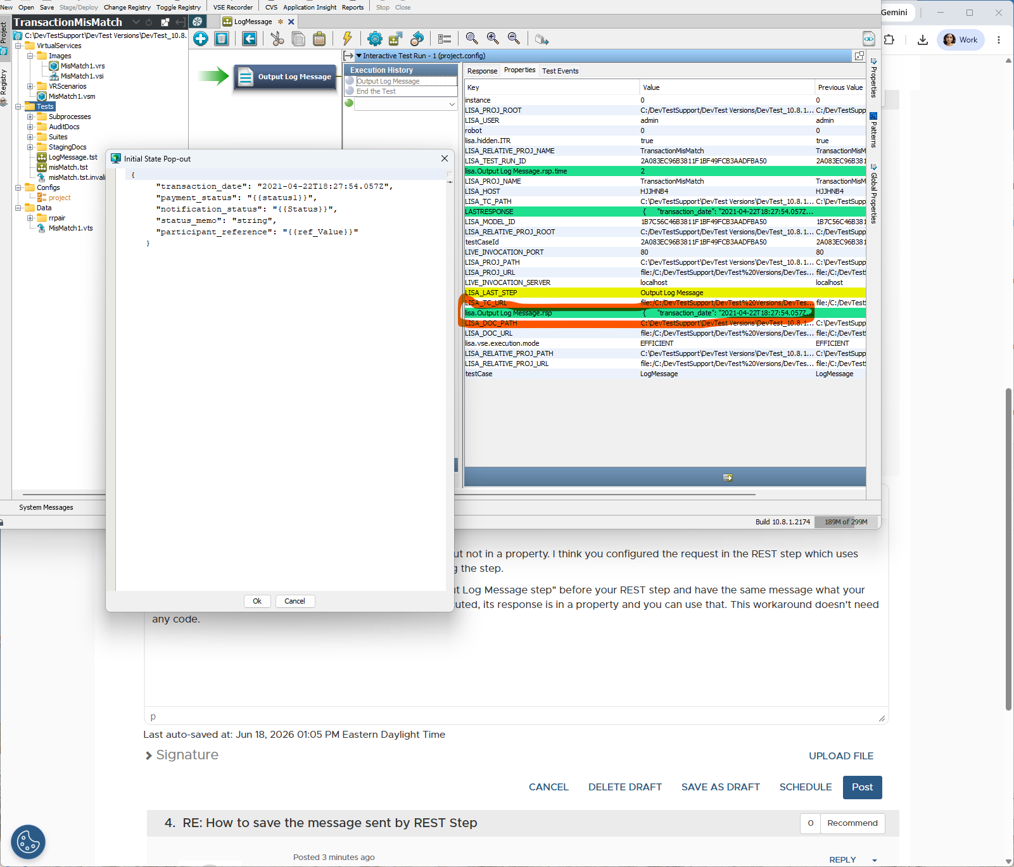Click the blue plus add step icon
Screen dimensions: 1014x867
[x=201, y=39]
